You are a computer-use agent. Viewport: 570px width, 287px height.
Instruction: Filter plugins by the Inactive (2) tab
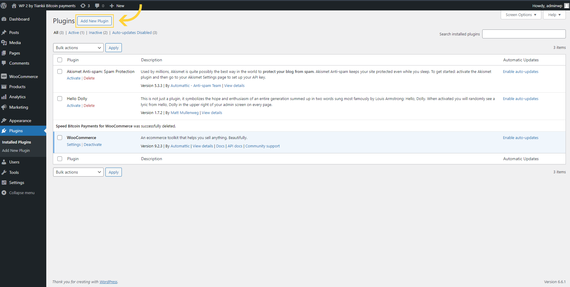click(98, 32)
